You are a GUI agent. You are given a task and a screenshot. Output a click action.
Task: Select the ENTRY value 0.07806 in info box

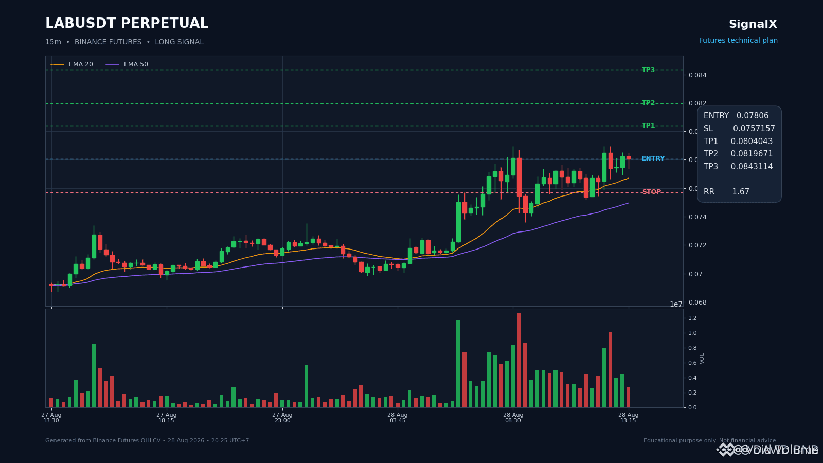pos(753,116)
